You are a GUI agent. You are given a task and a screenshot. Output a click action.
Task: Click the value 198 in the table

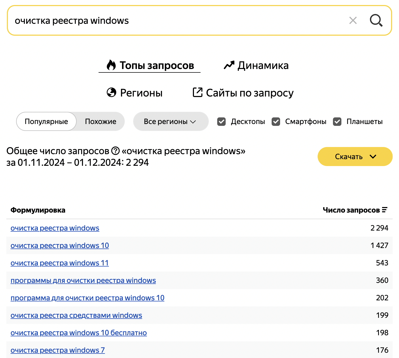pyautogui.click(x=382, y=333)
